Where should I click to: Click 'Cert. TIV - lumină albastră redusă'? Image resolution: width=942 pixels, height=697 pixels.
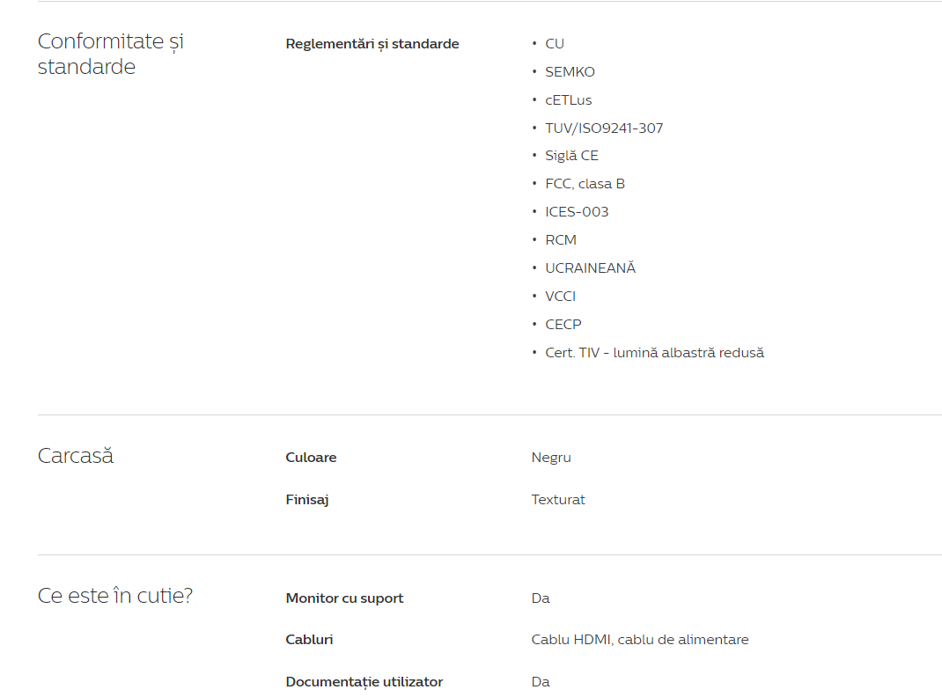[x=654, y=353]
